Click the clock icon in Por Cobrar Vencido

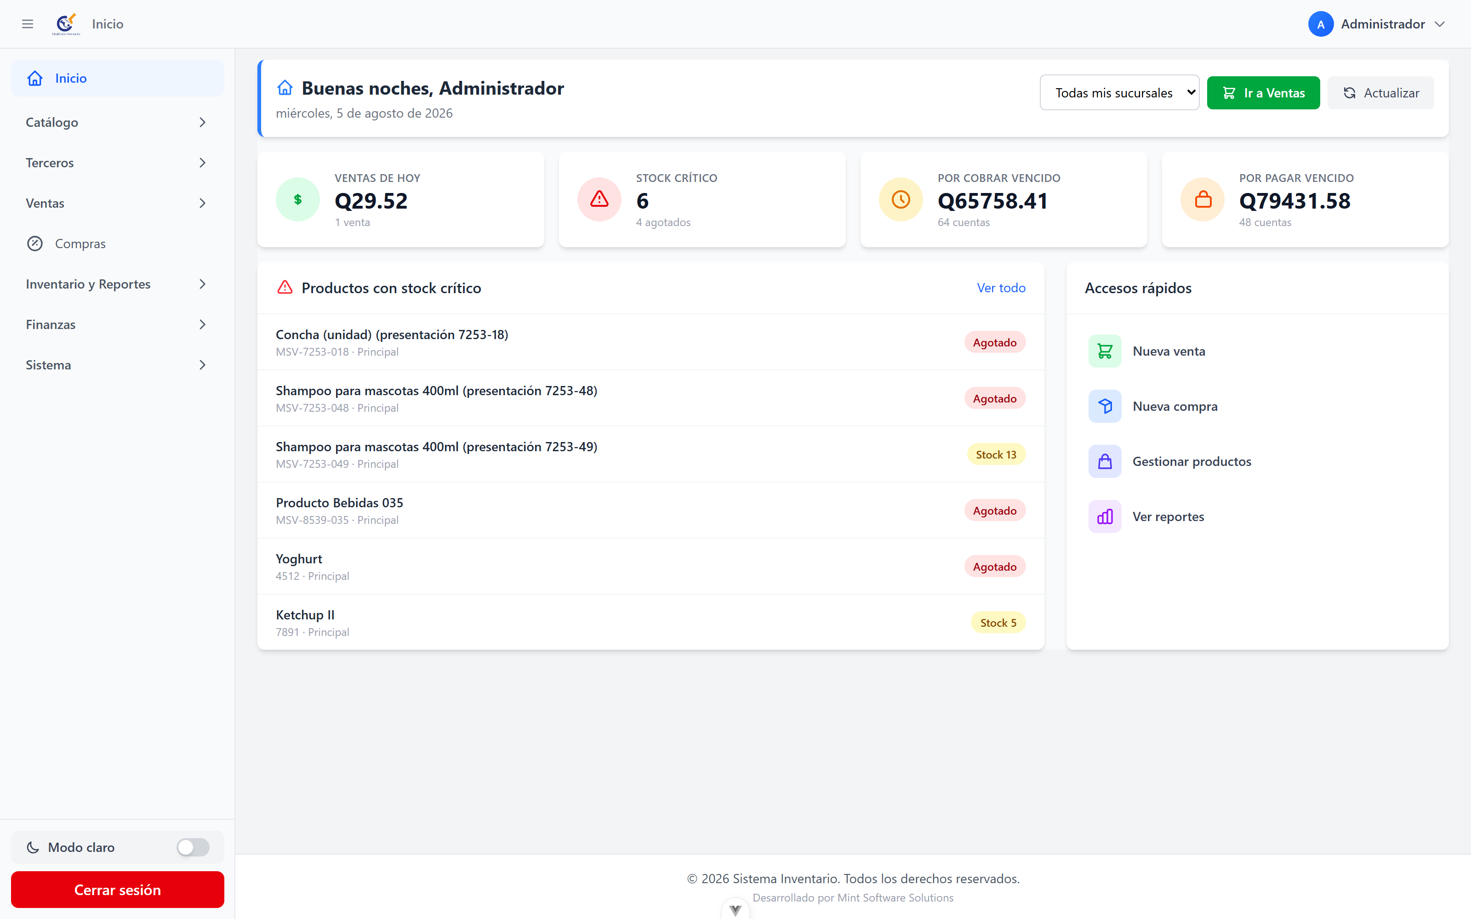(901, 199)
